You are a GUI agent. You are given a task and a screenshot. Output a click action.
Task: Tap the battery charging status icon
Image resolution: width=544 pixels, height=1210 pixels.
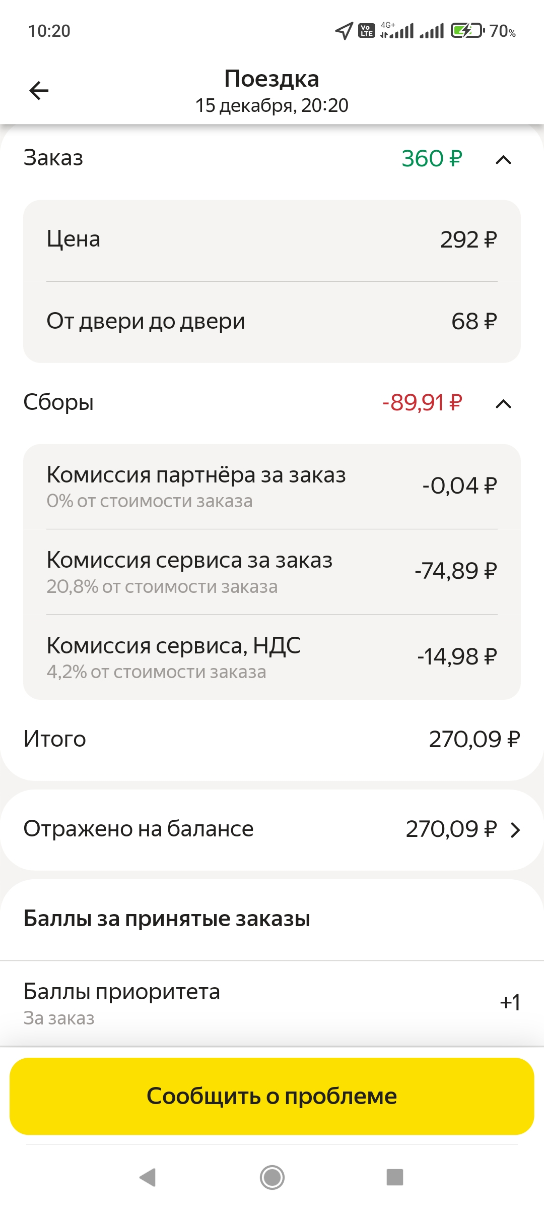pos(467,31)
